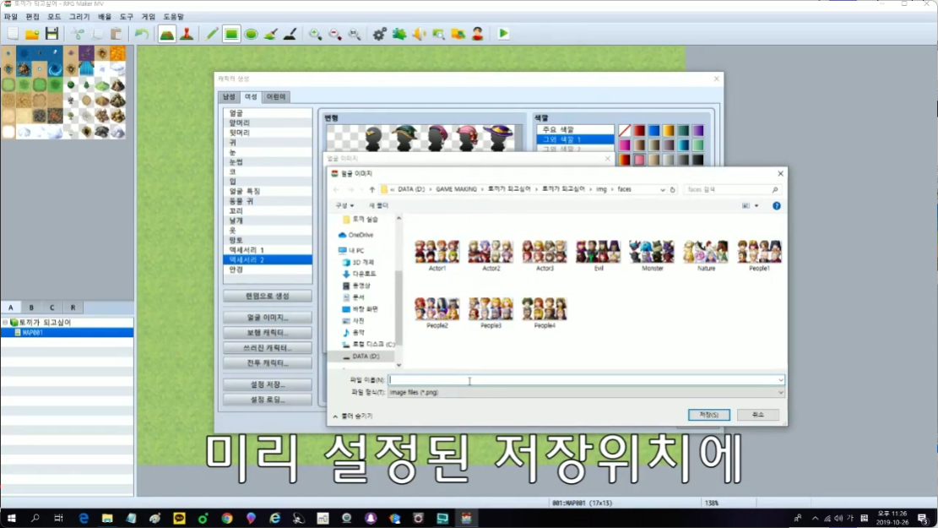Select the no-color slashed swatch
The height and width of the screenshot is (528, 938).
pos(625,130)
